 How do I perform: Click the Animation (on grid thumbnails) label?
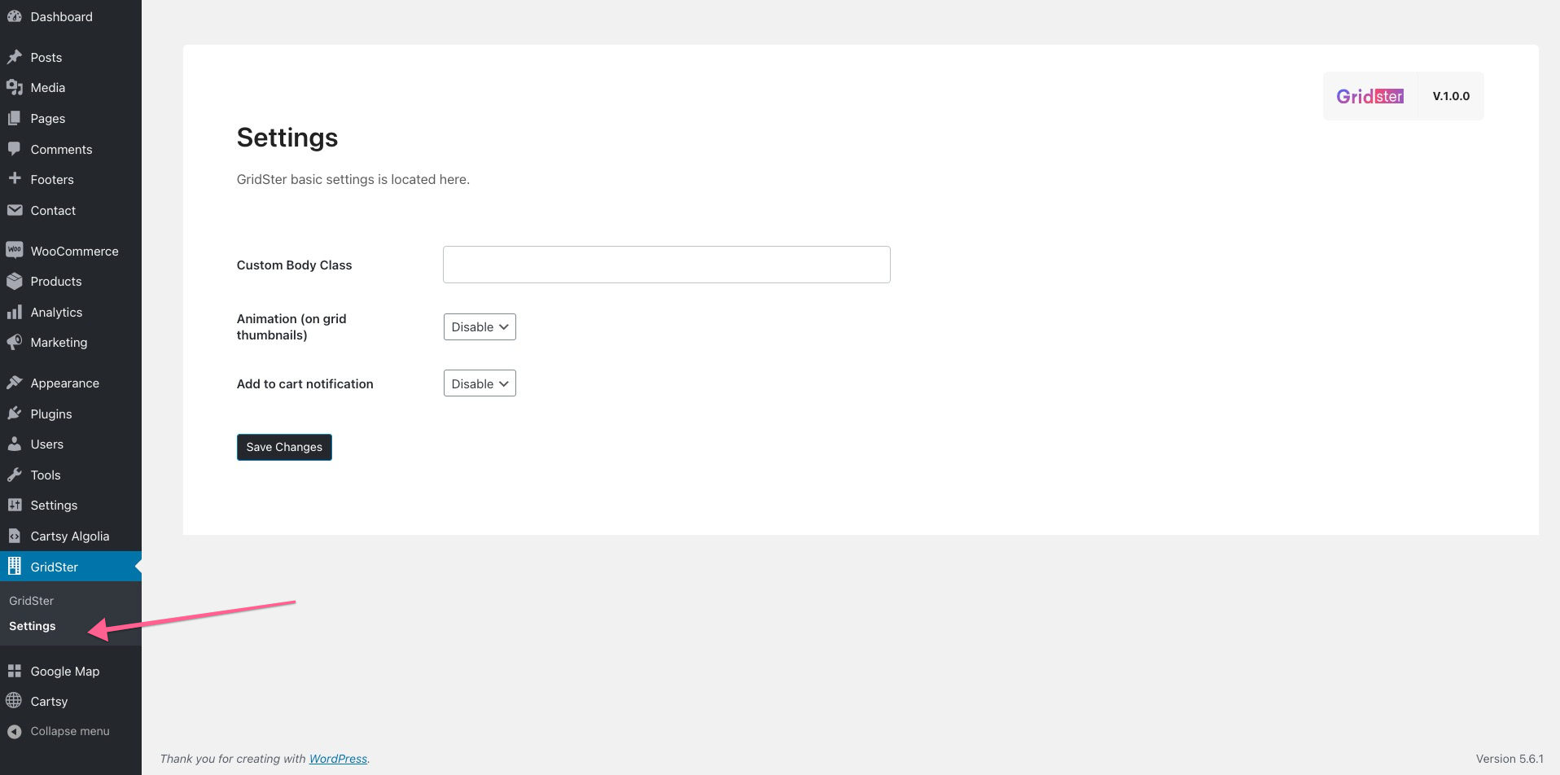(291, 326)
